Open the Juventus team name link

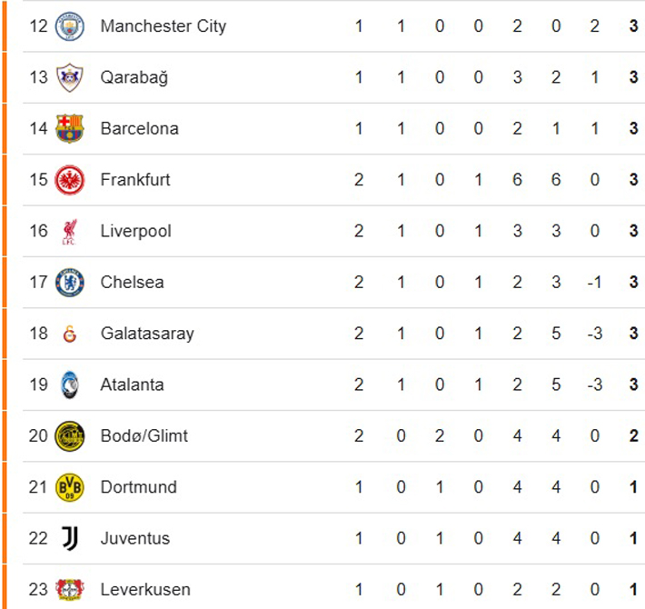pos(134,538)
